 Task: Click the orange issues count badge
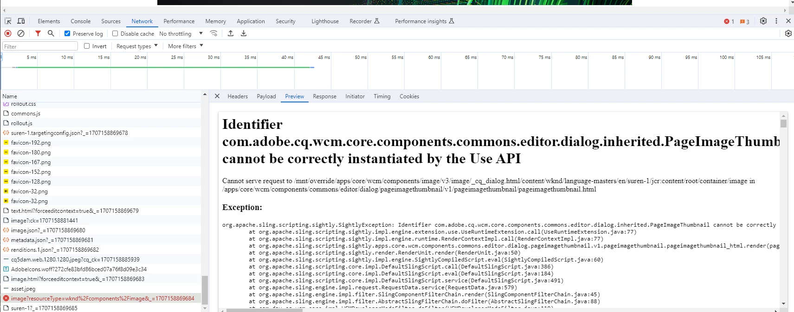(x=745, y=21)
